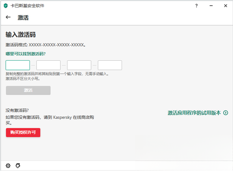The image size is (233, 171).
Task: Click the 输入激活码 heading
Action: (x=21, y=35)
